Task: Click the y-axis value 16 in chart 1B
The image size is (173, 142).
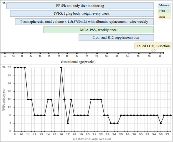Action: 9,99
